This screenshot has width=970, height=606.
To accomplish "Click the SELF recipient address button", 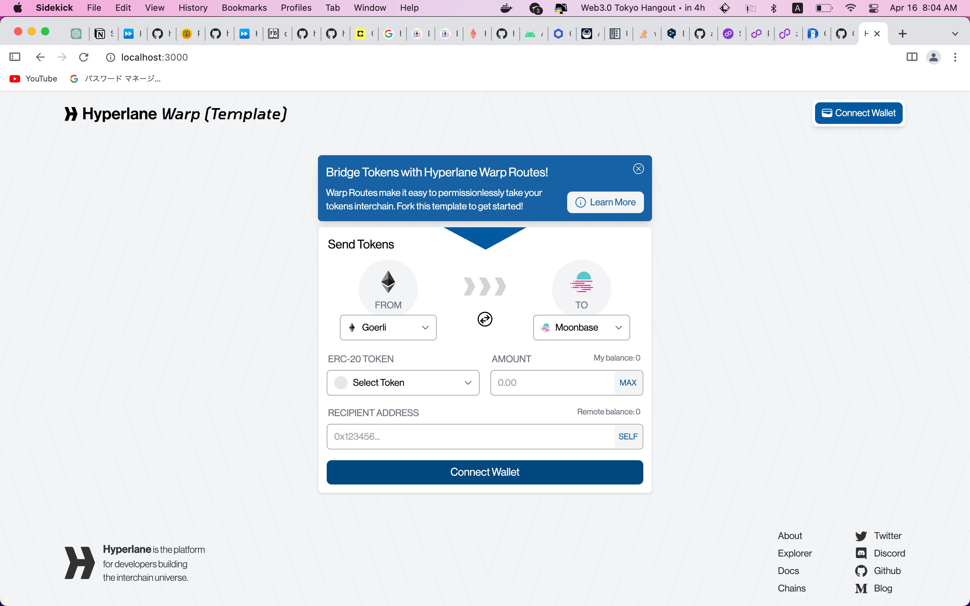I will 627,436.
